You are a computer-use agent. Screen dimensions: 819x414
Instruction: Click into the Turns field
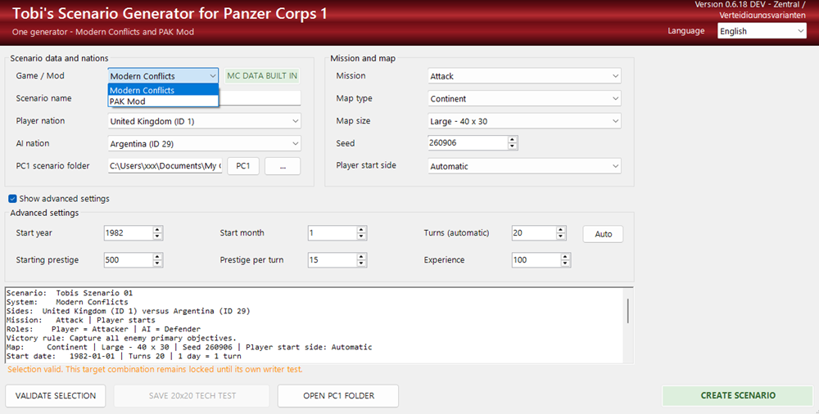[x=534, y=233]
